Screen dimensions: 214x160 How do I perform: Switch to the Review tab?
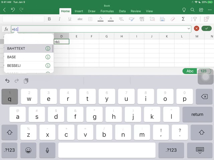[x=136, y=11]
